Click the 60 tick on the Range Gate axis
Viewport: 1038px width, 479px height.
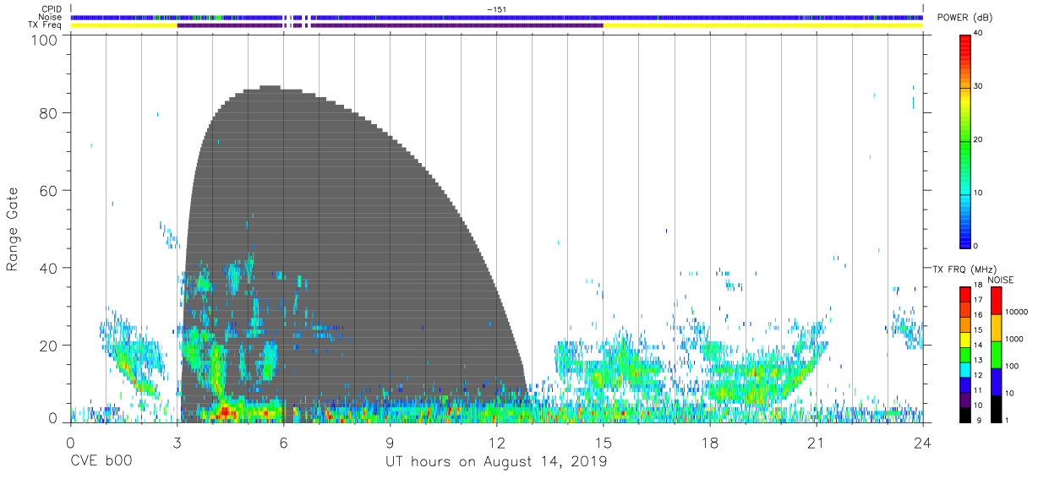pyautogui.click(x=48, y=191)
